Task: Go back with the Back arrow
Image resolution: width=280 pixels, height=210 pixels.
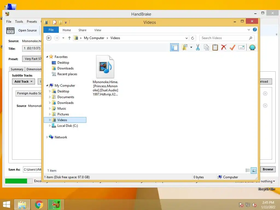Action: tap(49, 38)
